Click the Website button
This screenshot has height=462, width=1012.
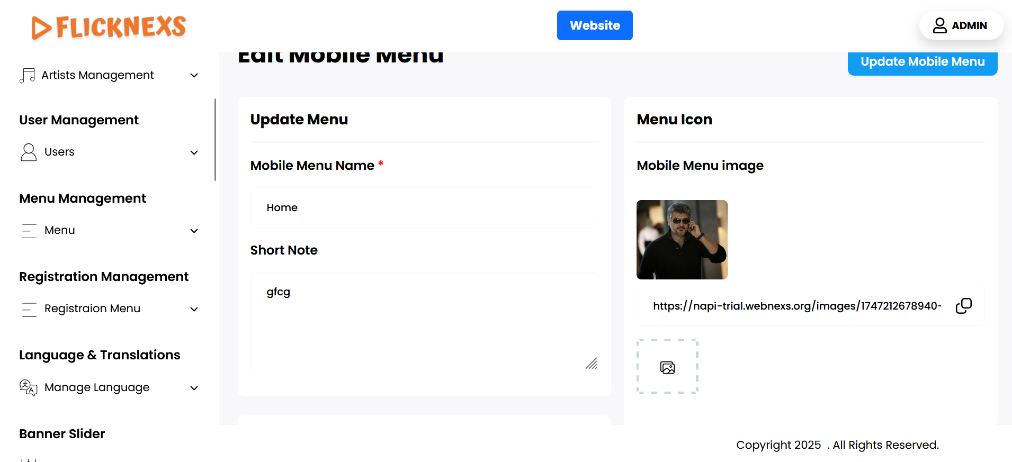pyautogui.click(x=594, y=25)
